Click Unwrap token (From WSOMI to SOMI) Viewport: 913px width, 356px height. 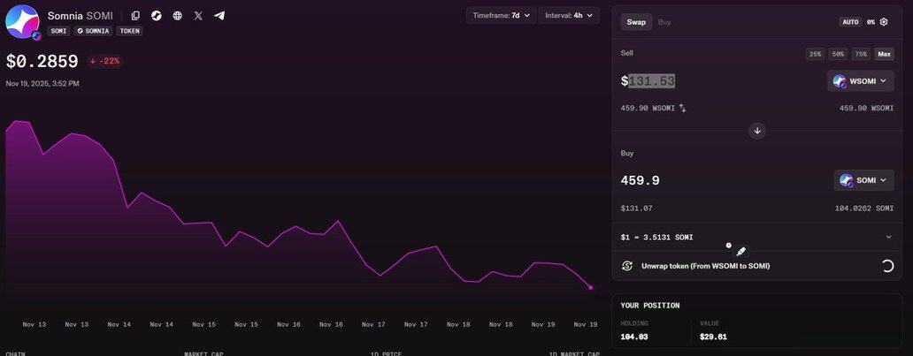pyautogui.click(x=693, y=266)
